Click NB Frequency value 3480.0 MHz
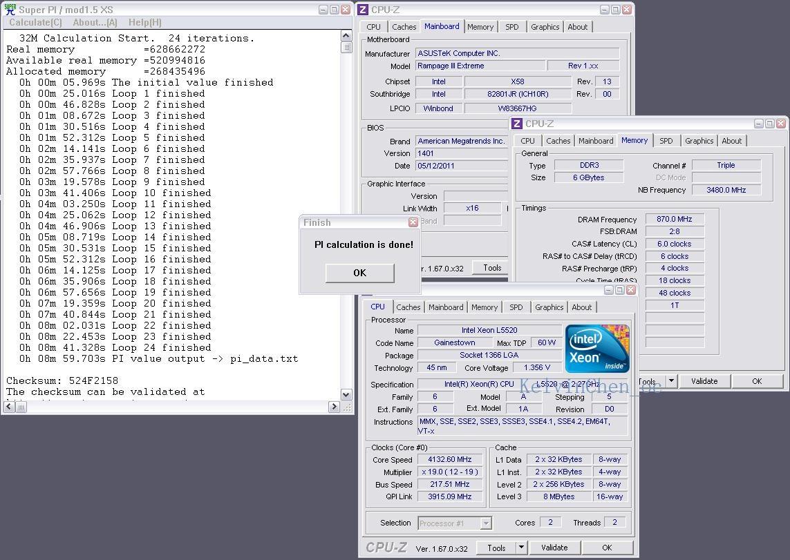Viewport: 790px width, 560px height. pos(726,190)
